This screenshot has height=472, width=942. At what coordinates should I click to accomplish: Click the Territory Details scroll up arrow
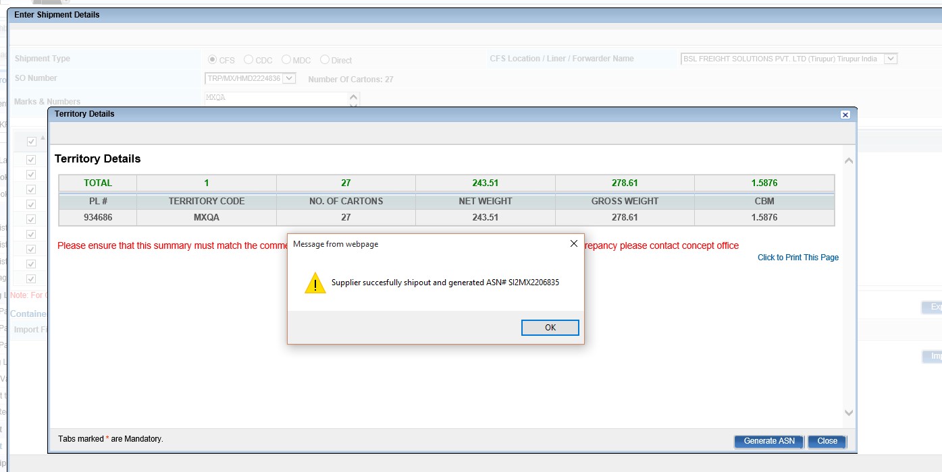(849, 161)
